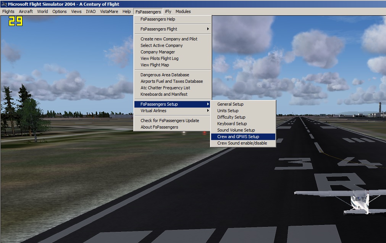The height and width of the screenshot is (243, 386).
Task: Open Difficulty Setup
Action: click(243, 117)
